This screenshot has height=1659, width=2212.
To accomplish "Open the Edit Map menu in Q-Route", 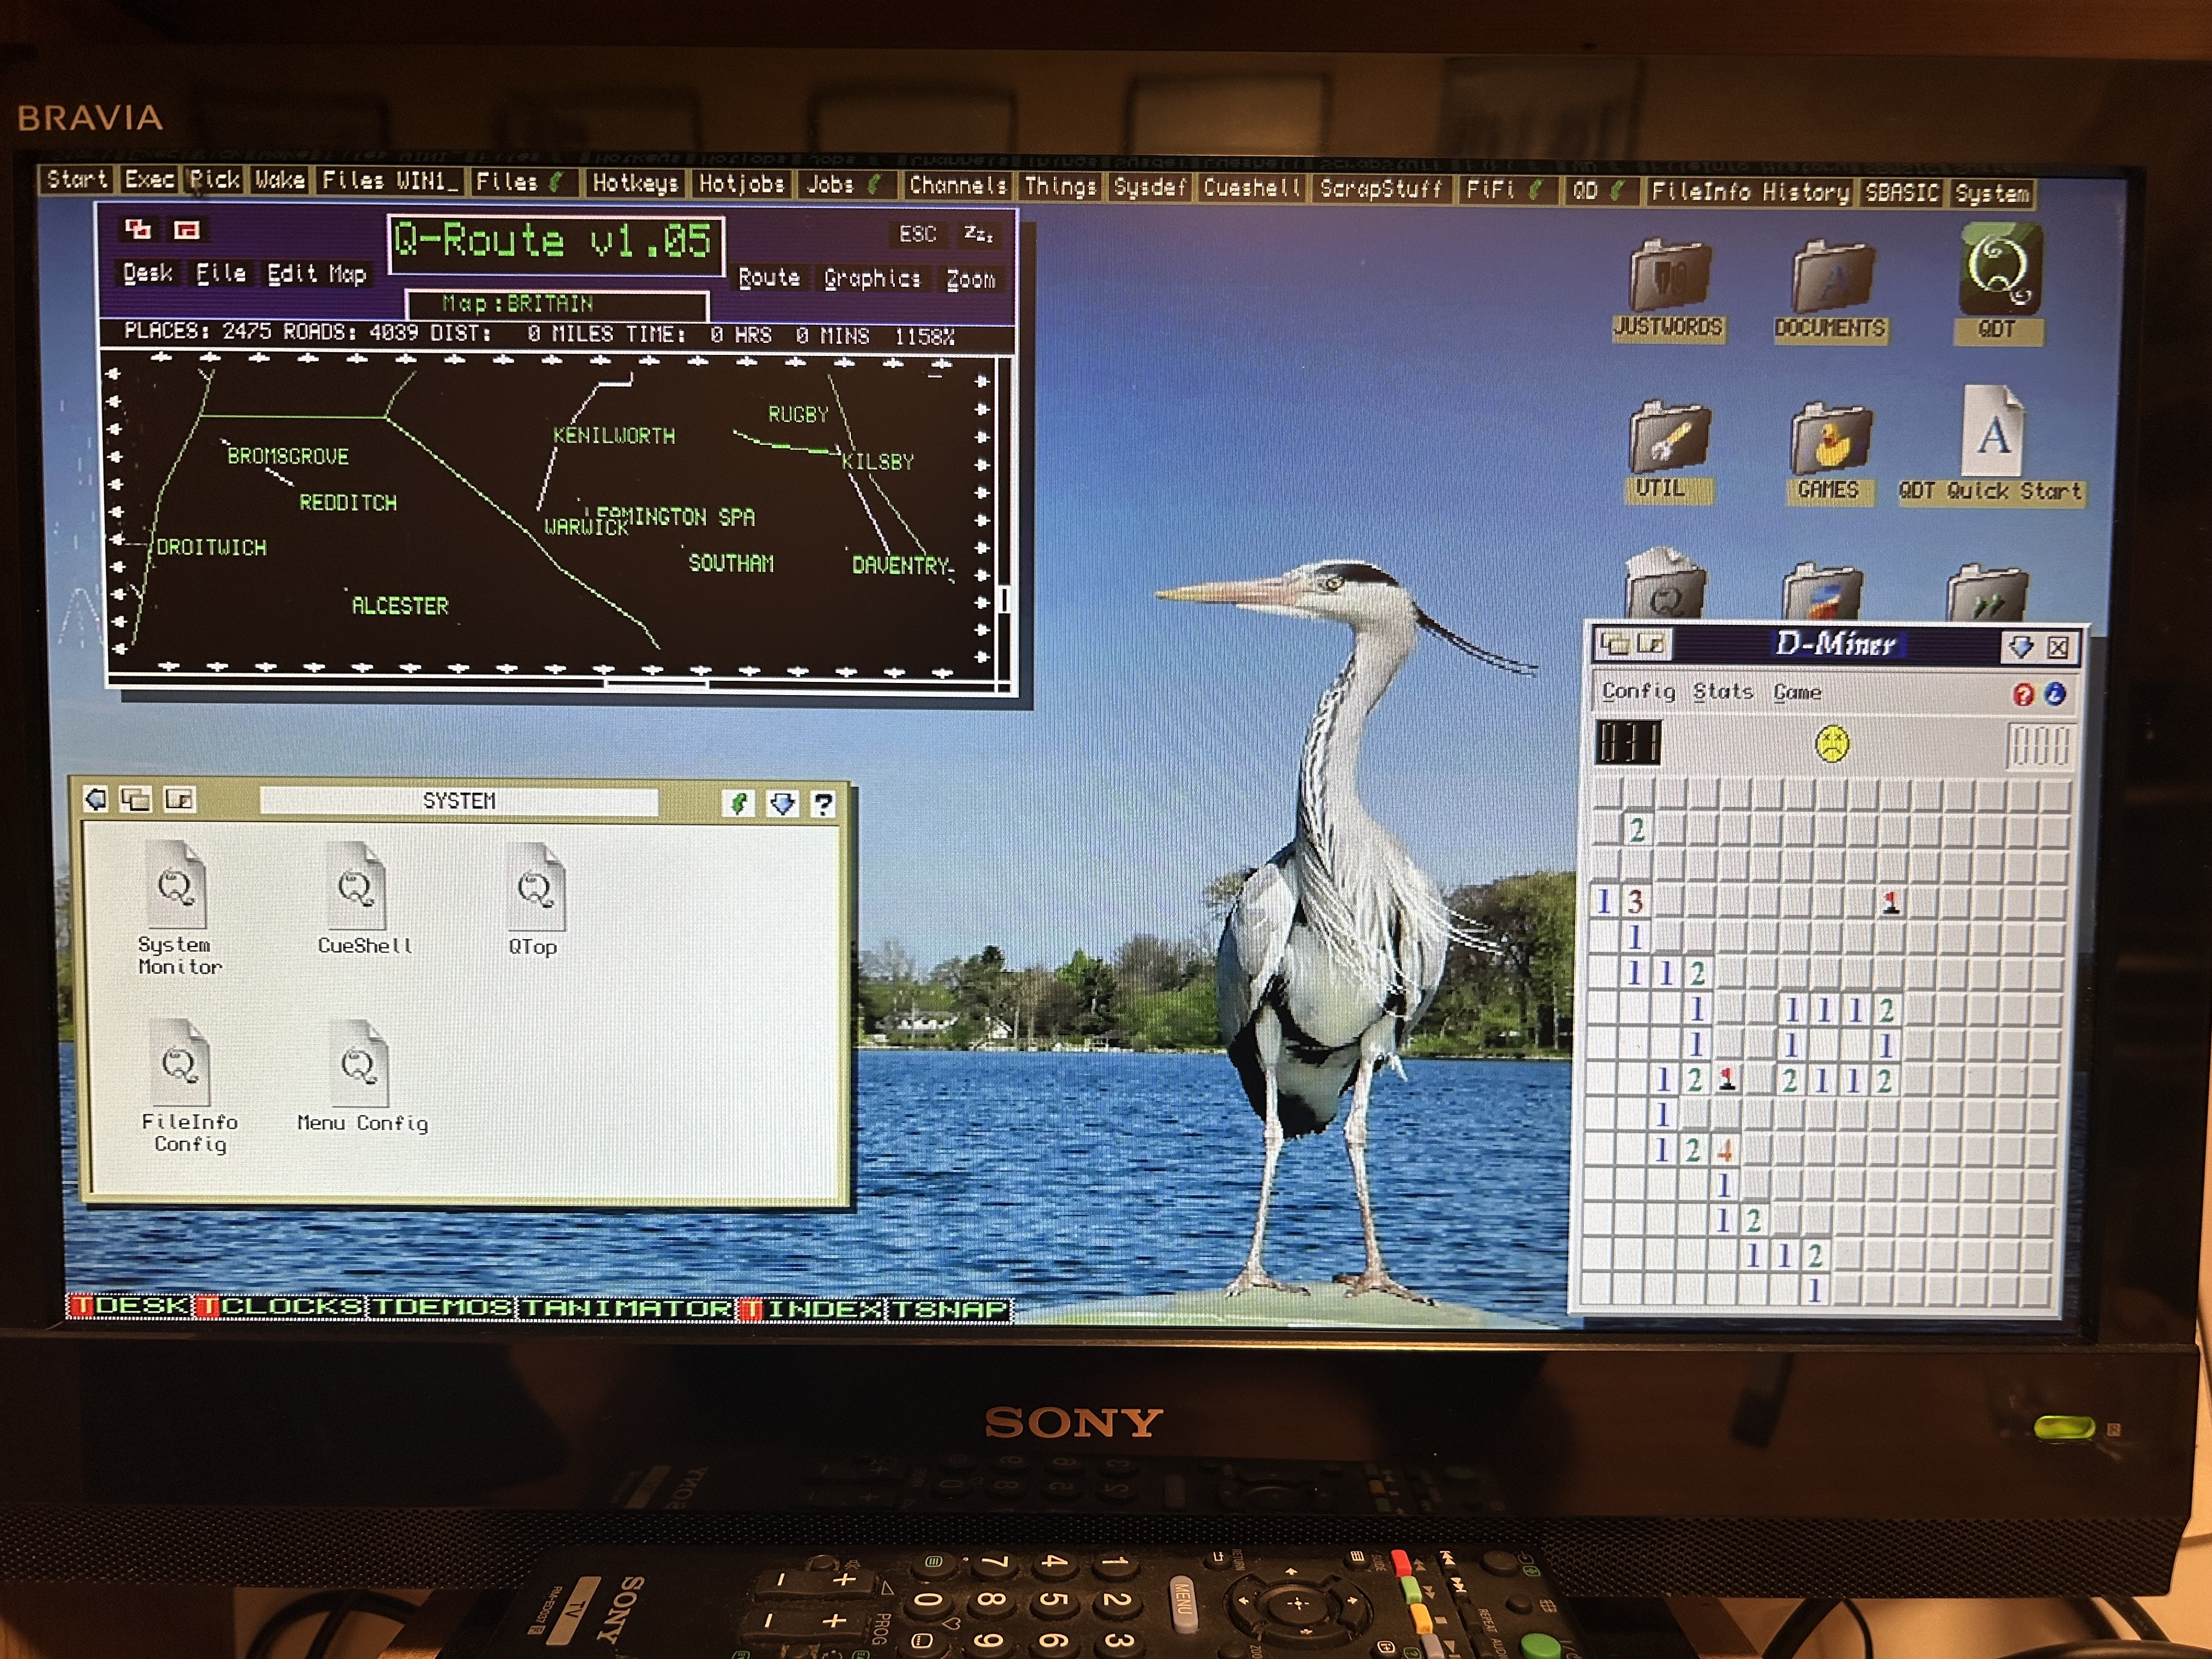I will pos(317,274).
